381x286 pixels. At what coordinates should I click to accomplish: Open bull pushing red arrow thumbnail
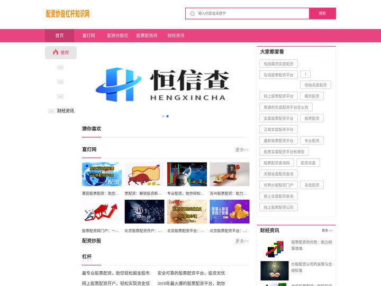click(102, 211)
